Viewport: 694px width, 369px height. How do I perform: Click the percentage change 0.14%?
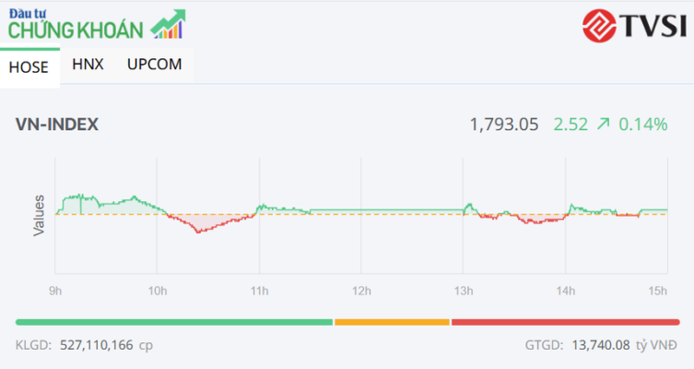click(642, 125)
